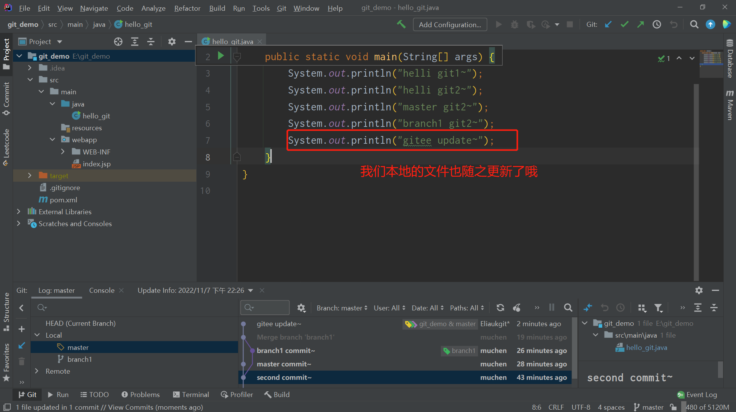The height and width of the screenshot is (412, 736).
Task: Open Git log settings gear icon
Action: click(x=301, y=308)
